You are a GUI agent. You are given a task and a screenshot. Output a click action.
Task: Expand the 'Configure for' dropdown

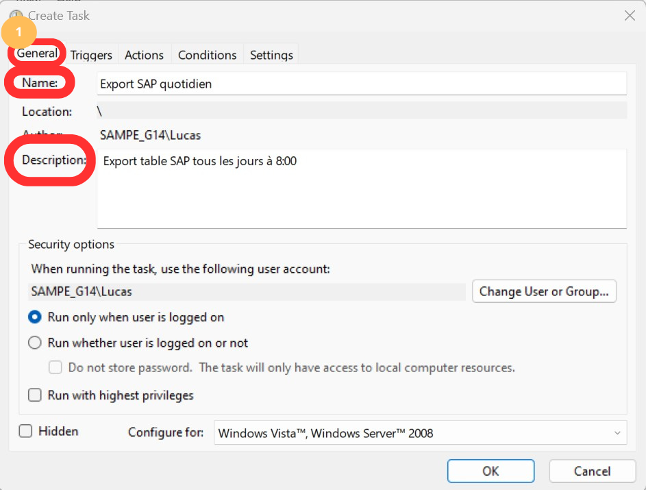tap(420, 433)
